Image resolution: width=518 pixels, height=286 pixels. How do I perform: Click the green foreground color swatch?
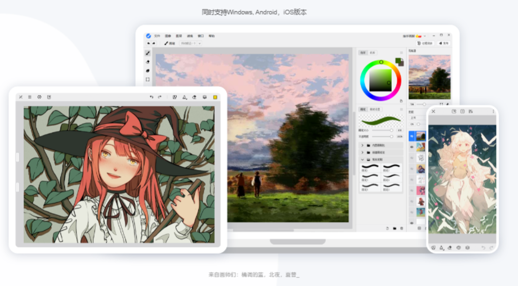point(398,60)
